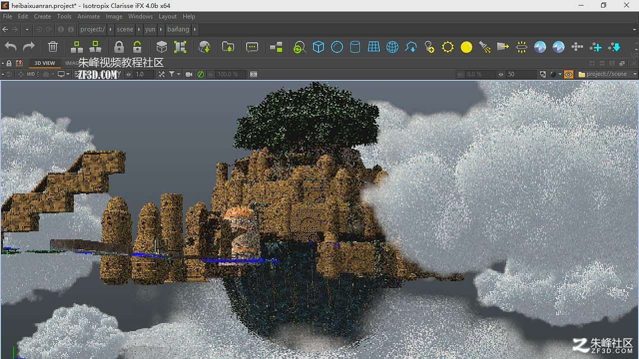Click the project:/ breadcrumb root
This screenshot has height=359, width=639.
[93, 29]
